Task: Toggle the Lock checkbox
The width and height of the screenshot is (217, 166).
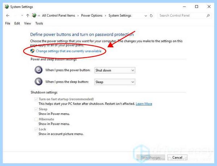Action: click(36, 129)
